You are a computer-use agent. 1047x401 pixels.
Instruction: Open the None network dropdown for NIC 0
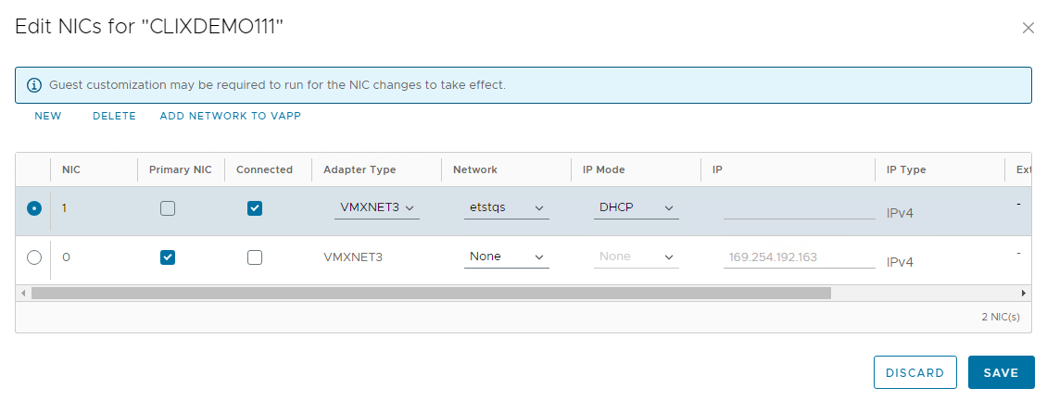tap(506, 257)
